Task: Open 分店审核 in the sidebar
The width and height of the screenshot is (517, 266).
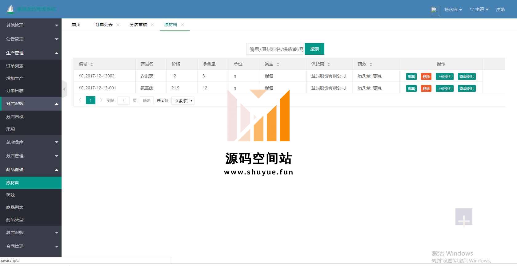Action: pos(31,117)
